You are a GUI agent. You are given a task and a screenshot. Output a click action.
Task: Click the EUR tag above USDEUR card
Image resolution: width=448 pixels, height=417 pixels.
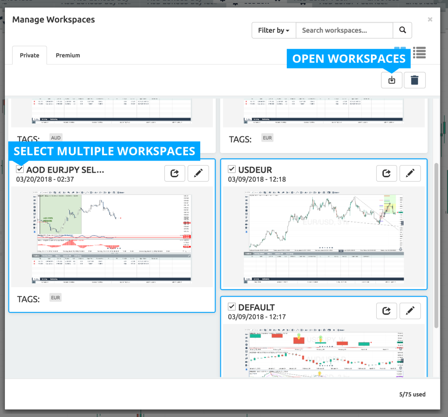click(267, 138)
